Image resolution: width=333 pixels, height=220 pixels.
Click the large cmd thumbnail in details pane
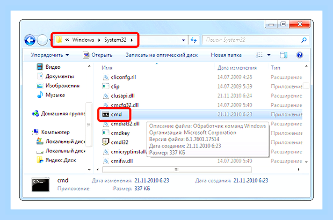click(x=41, y=185)
